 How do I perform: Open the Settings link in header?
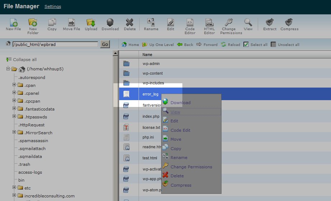(x=53, y=6)
